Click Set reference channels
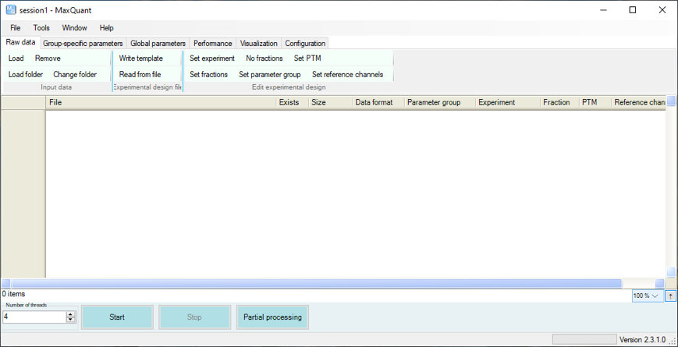Viewport: 678px width, 347px height. 347,75
